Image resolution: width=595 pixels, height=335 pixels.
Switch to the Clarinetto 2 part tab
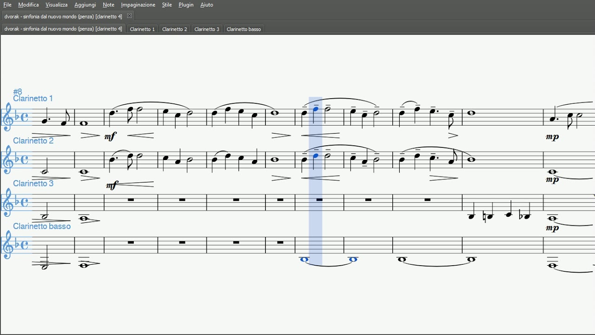[174, 29]
